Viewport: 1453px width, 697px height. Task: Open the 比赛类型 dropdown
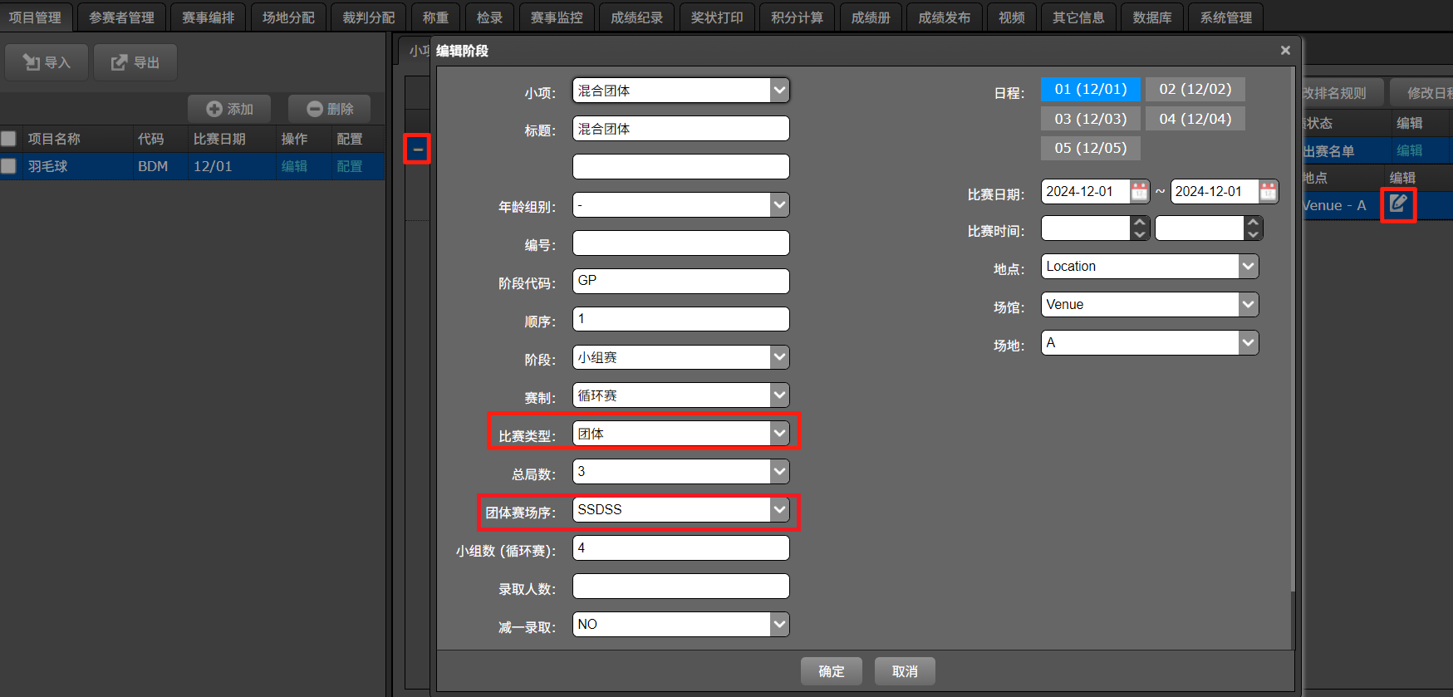point(778,434)
